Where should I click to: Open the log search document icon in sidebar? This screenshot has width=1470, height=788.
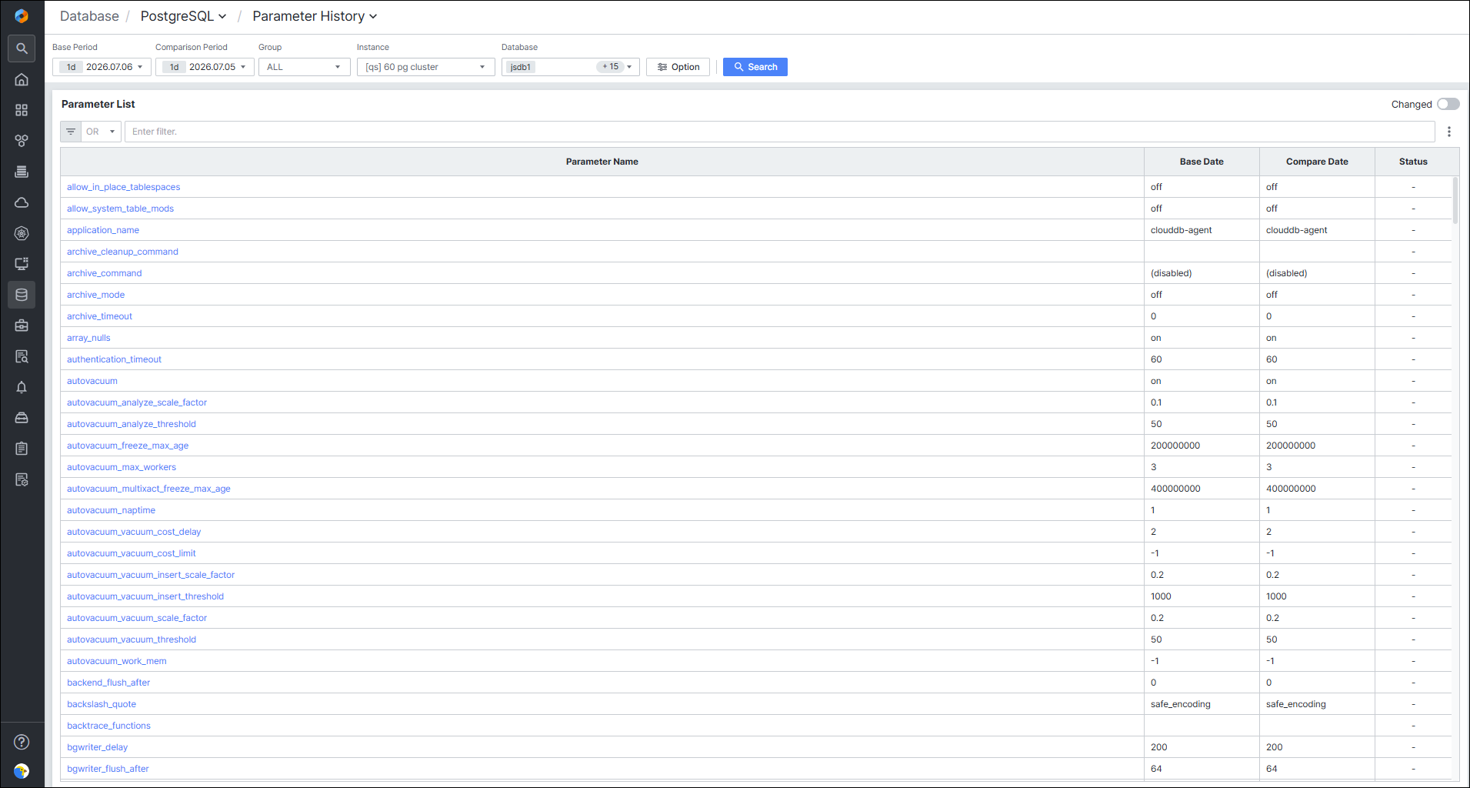(x=22, y=356)
